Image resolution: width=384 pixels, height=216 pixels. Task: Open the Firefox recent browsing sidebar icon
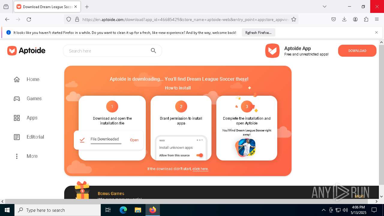point(6,7)
